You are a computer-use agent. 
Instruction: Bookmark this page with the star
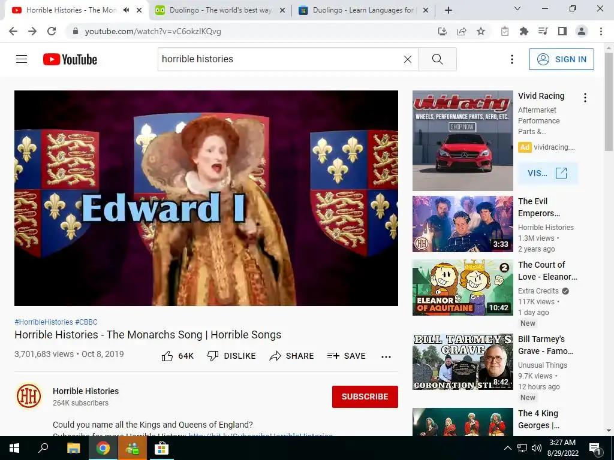[481, 31]
